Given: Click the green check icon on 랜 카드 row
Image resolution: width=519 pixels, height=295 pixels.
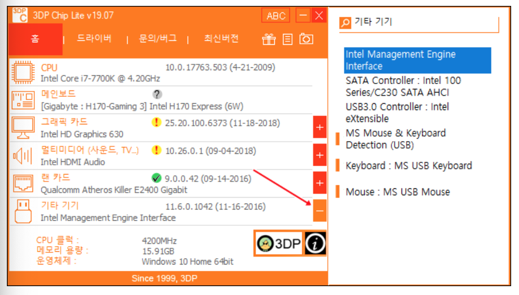Looking at the screenshot, I should tap(156, 178).
